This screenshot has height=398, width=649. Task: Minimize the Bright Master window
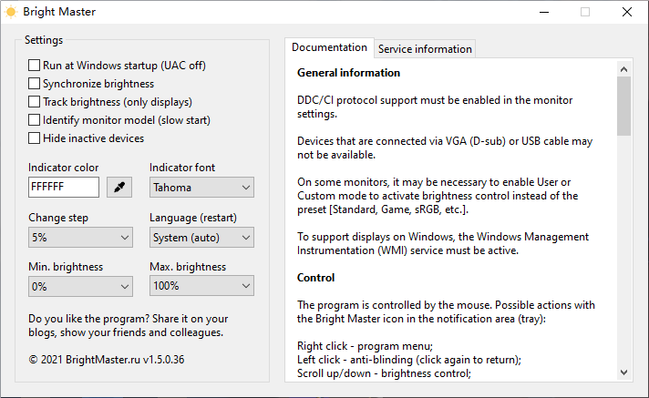click(543, 13)
